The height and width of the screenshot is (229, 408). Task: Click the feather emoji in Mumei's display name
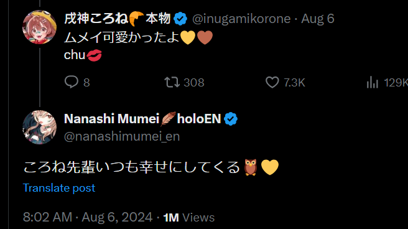click(x=168, y=119)
